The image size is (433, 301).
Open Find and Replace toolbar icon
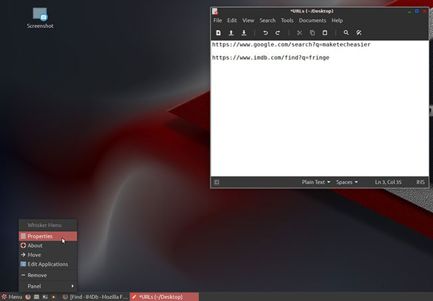(x=358, y=33)
